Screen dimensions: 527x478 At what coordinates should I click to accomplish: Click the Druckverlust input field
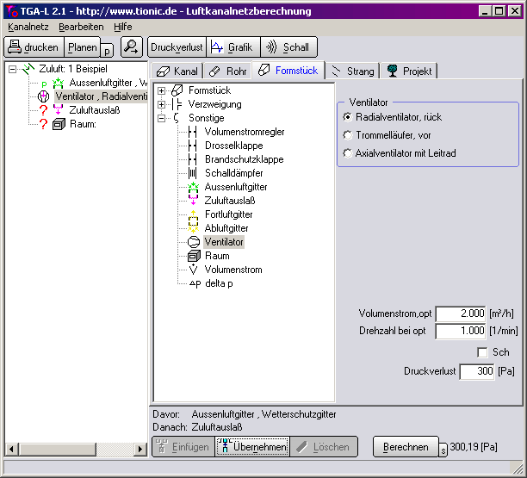tap(475, 371)
